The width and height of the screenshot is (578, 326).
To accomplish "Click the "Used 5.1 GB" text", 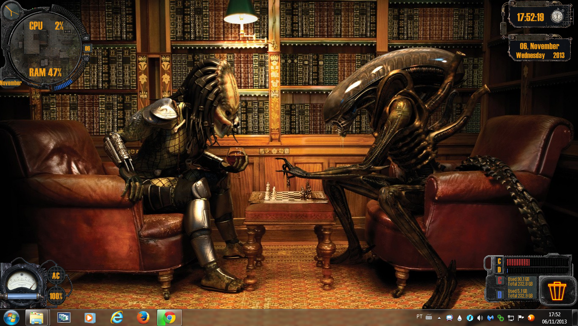I will (517, 291).
